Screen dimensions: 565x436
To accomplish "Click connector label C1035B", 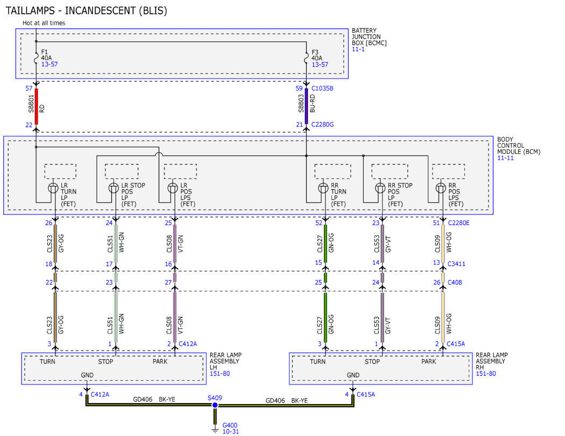I will 322,89.
